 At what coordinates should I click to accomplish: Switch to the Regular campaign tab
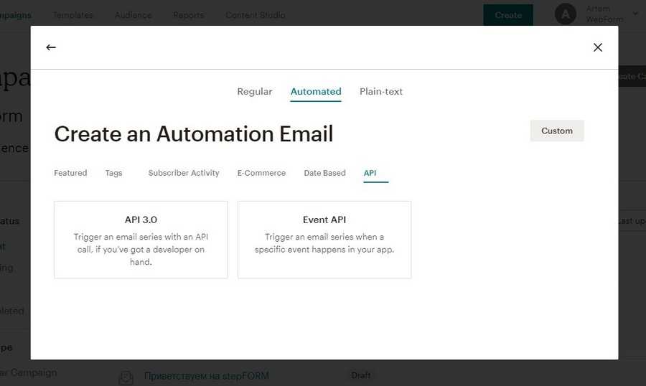(x=255, y=92)
